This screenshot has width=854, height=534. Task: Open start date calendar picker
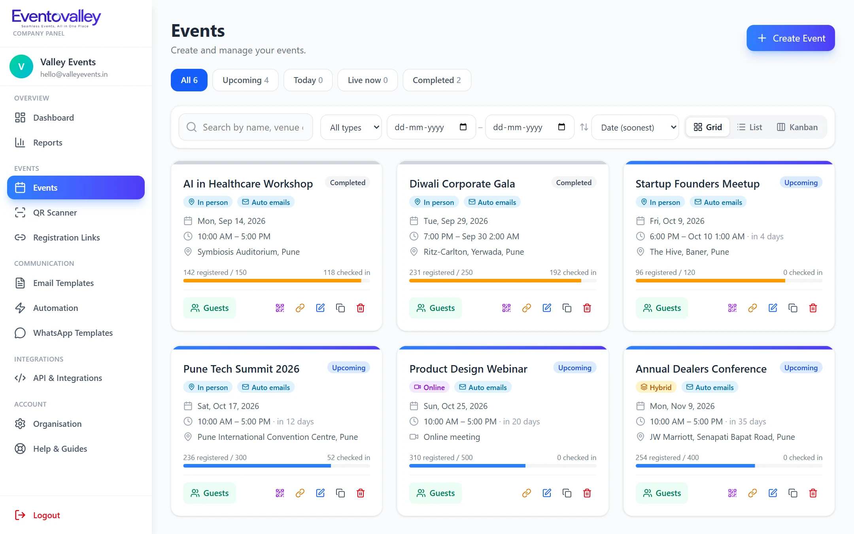463,127
